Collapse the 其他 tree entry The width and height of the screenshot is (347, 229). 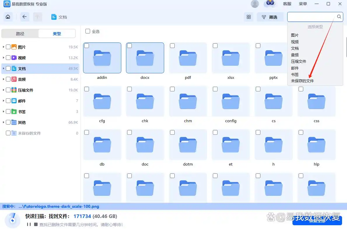coord(3,122)
